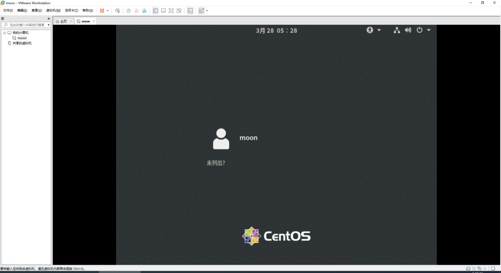The image size is (501, 273).
Task: Open the snapshot manager
Action: (144, 11)
